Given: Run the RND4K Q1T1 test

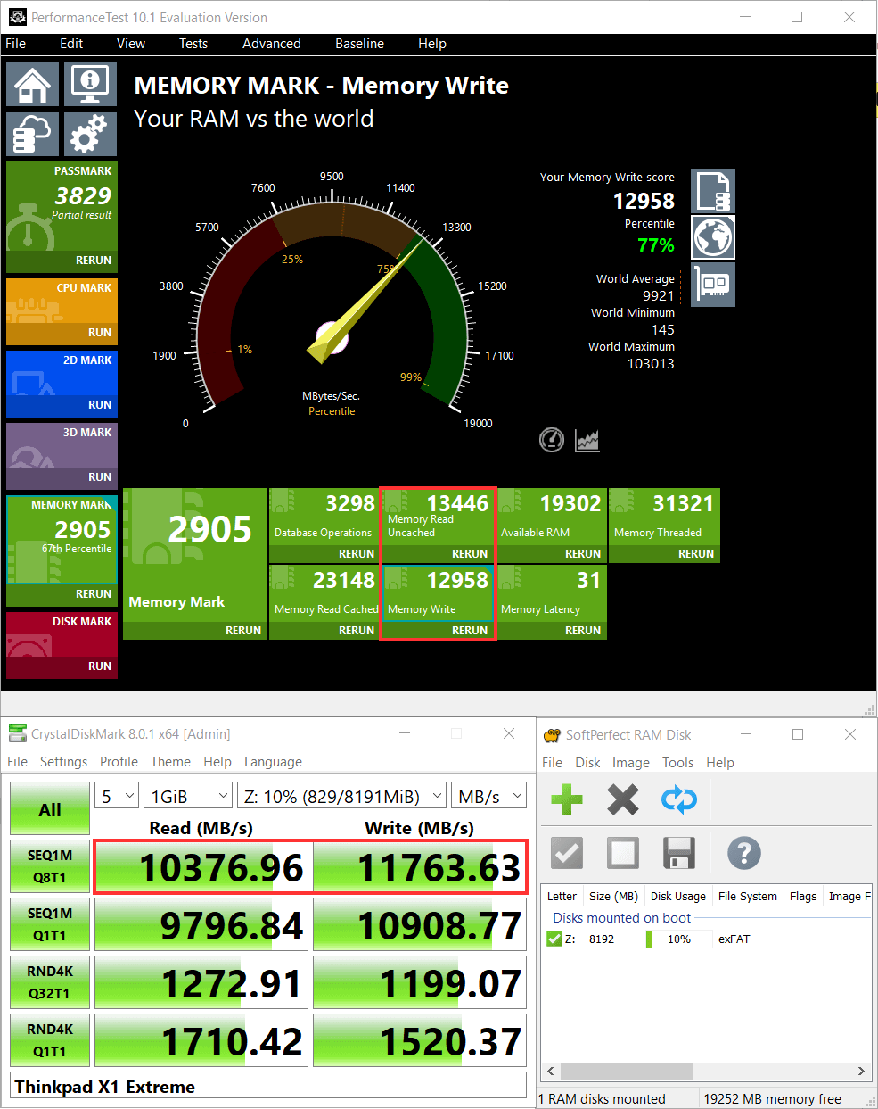Looking at the screenshot, I should [50, 1040].
